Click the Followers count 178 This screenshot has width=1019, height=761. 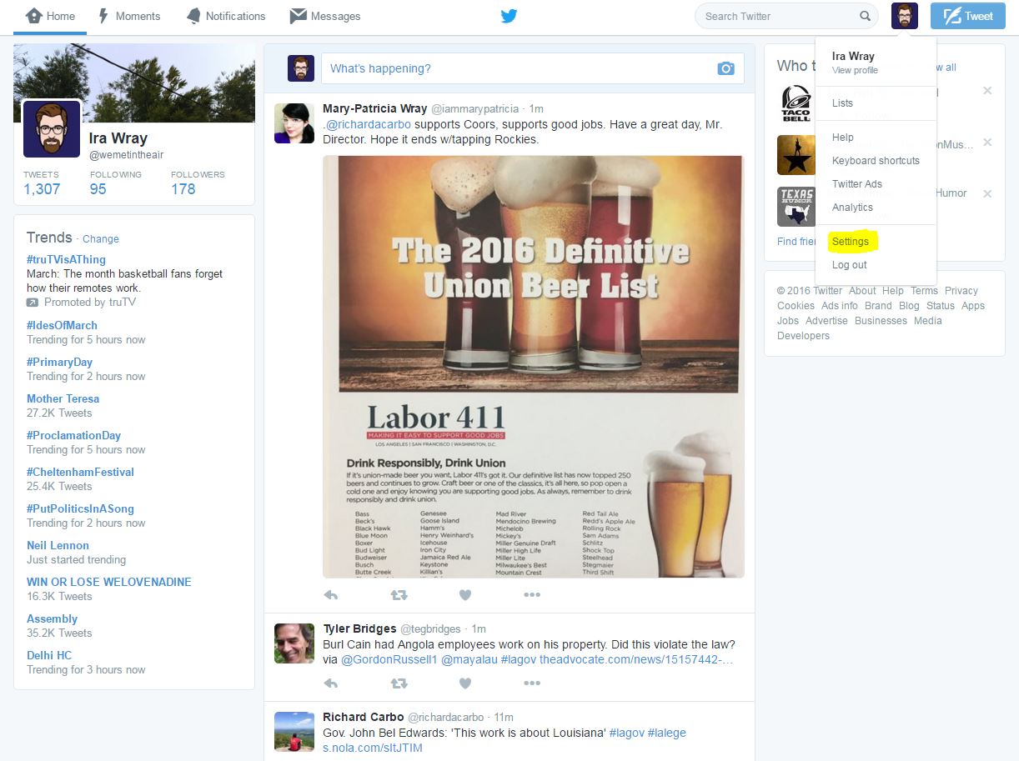point(183,189)
